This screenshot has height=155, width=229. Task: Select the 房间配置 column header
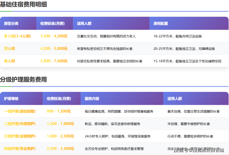coord(161,24)
